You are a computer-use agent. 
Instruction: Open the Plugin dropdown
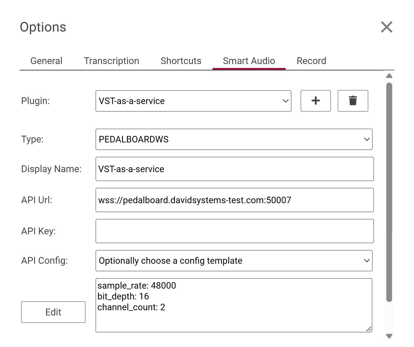193,101
